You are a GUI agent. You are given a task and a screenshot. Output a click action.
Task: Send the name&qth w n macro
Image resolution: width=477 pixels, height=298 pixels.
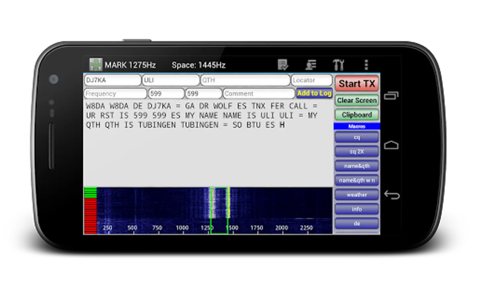(357, 180)
